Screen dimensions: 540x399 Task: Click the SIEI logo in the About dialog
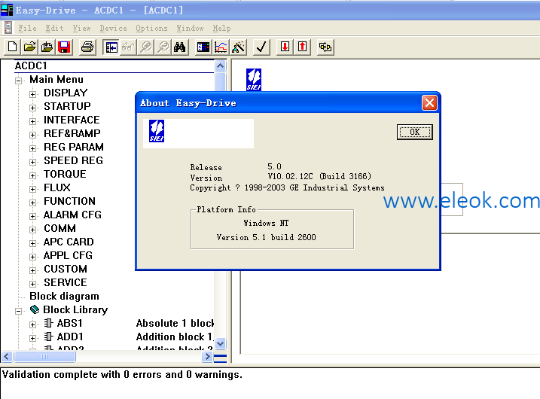pos(157,131)
